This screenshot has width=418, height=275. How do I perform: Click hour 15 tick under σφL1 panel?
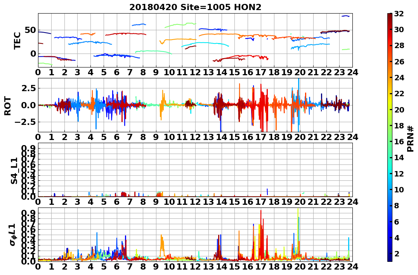click(234, 266)
